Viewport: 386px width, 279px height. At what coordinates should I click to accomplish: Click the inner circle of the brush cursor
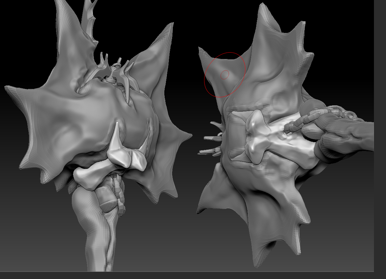tap(225, 74)
